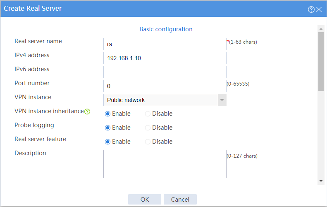
Task: Click the Cancel button
Action: pos(180,199)
